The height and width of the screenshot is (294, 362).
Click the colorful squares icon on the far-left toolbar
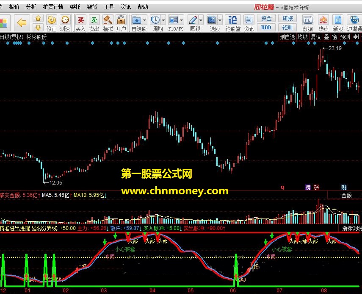3,23
